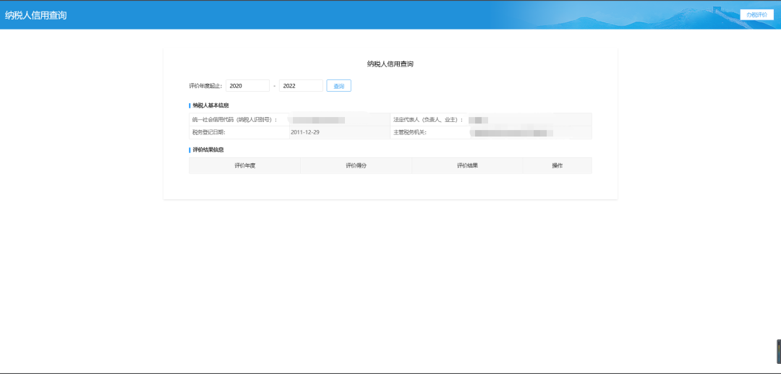This screenshot has height=374, width=781.
Task: Click the 查询 search button
Action: pos(338,86)
